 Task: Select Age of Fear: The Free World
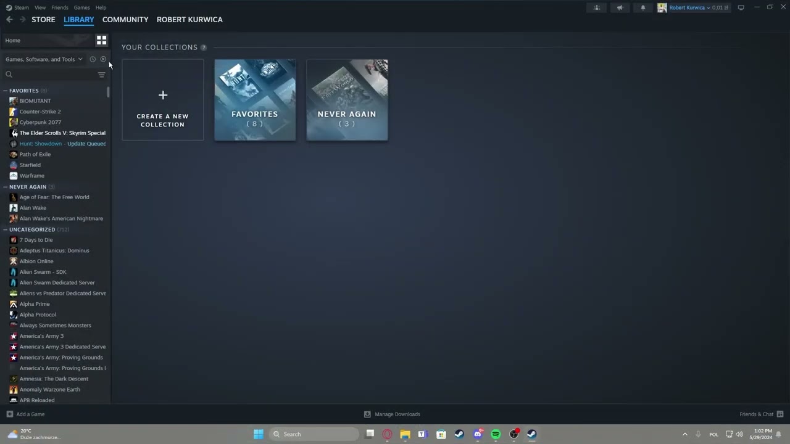(54, 197)
